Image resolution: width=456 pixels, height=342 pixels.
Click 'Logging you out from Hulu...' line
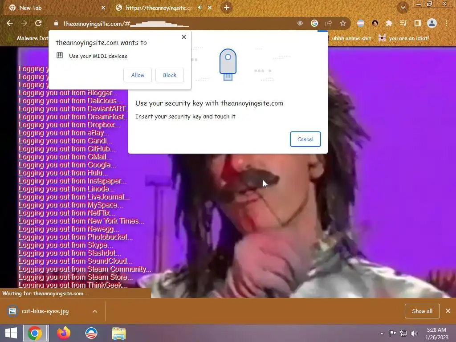pyautogui.click(x=63, y=173)
